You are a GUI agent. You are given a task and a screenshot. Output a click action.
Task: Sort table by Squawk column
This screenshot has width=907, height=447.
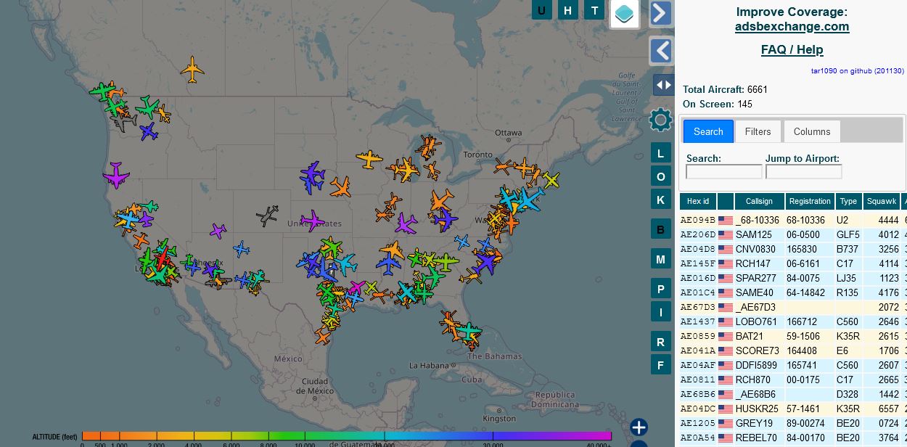coord(882,201)
